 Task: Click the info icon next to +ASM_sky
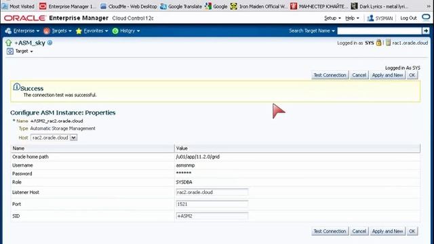[x=50, y=43]
